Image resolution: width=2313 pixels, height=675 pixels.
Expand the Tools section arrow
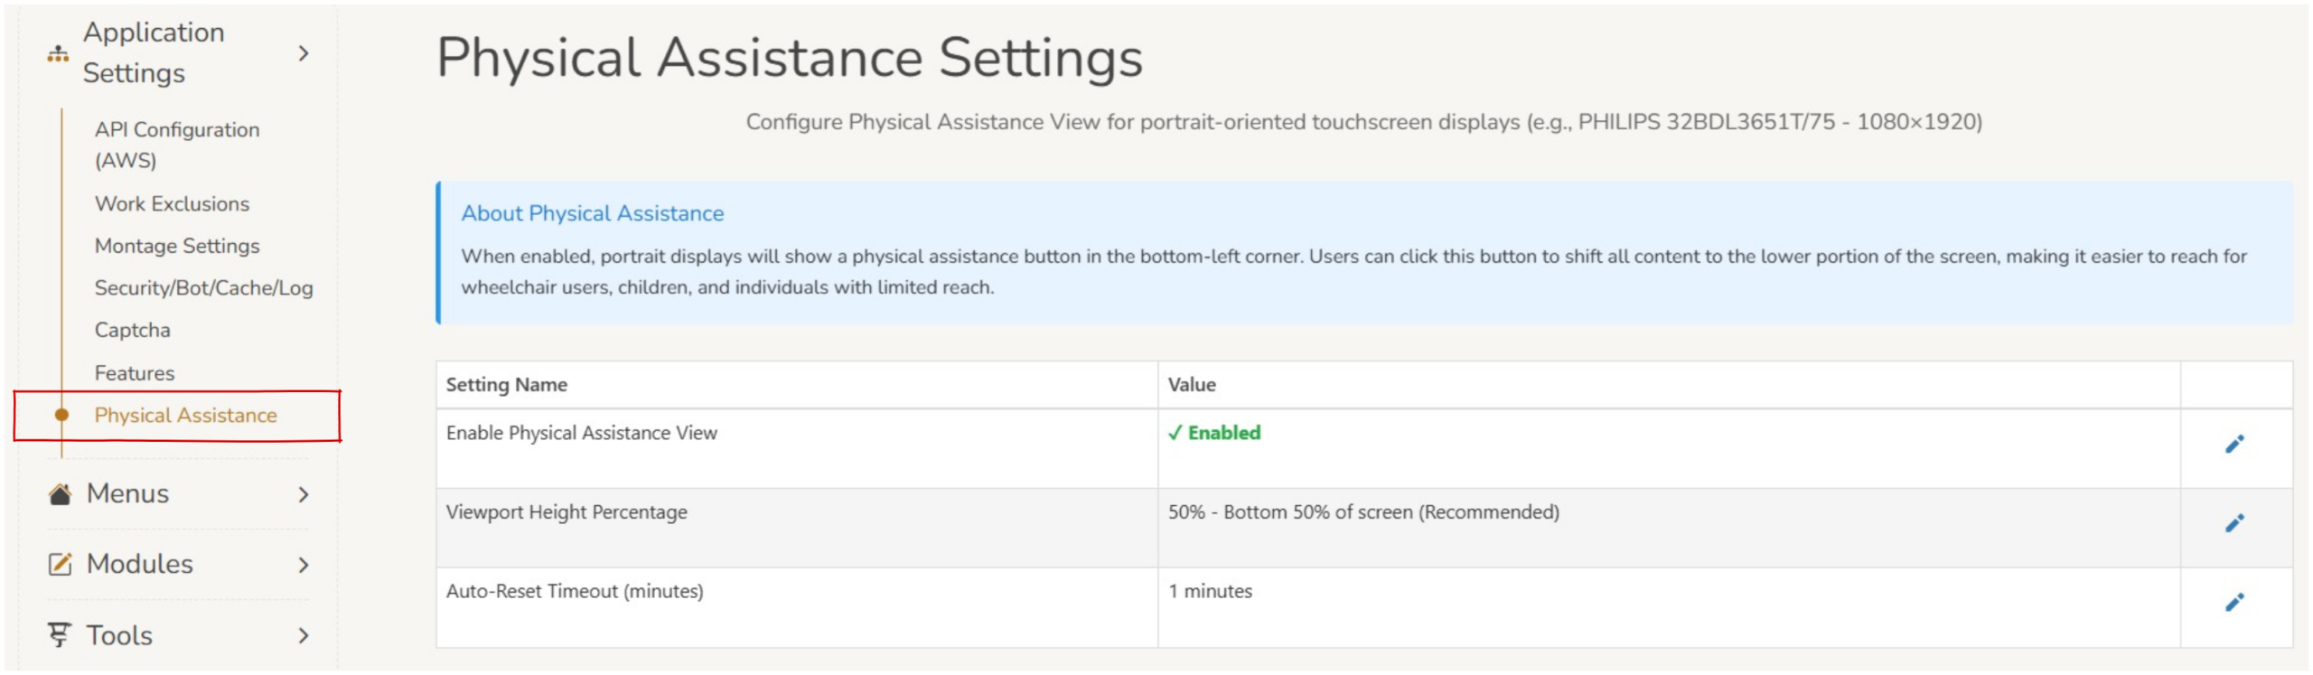click(x=304, y=636)
